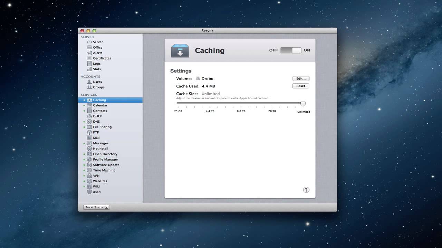Click the Unlimited Cache Size value
Image resolution: width=442 pixels, height=248 pixels.
pyautogui.click(x=211, y=94)
